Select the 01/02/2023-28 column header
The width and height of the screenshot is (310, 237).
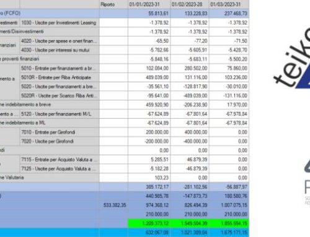point(190,4)
